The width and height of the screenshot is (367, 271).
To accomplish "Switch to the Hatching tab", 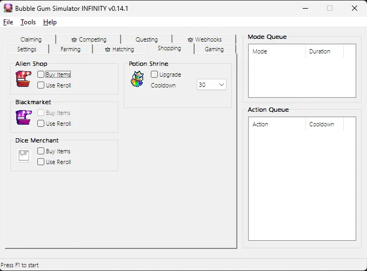I will (x=119, y=49).
